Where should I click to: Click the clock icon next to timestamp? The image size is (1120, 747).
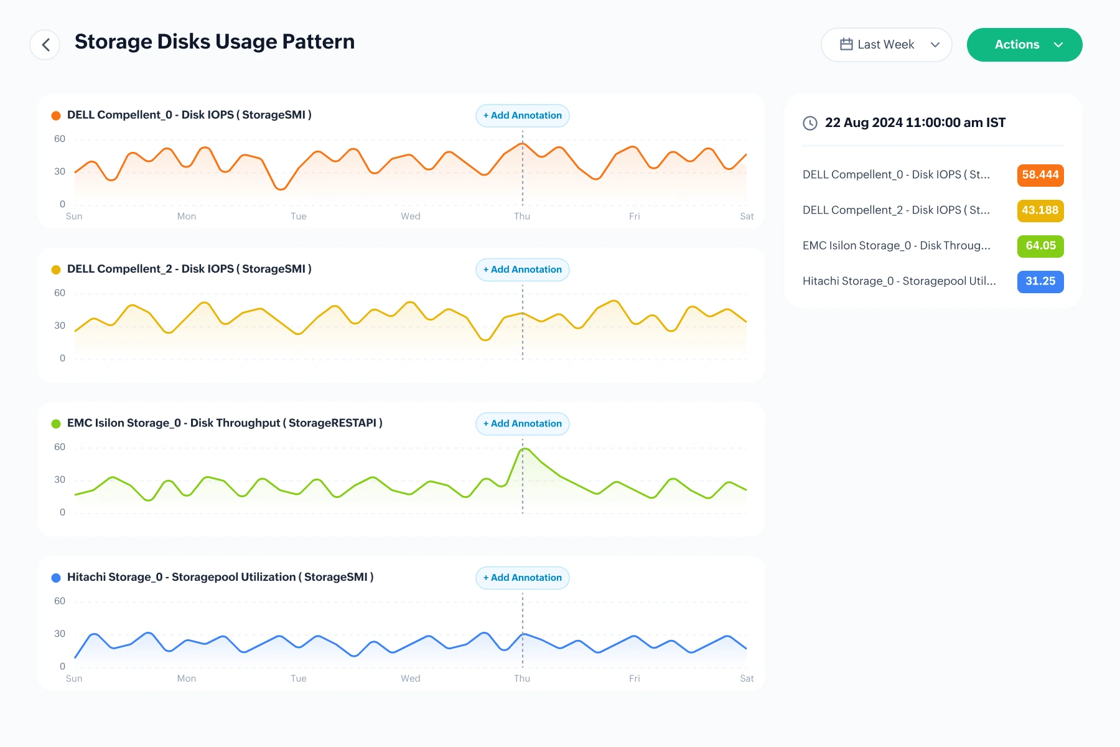[x=810, y=123]
